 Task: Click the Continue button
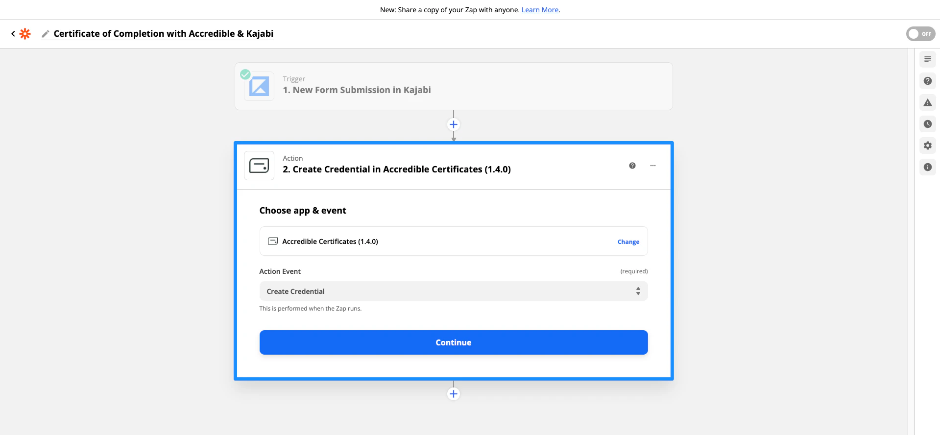(x=454, y=342)
